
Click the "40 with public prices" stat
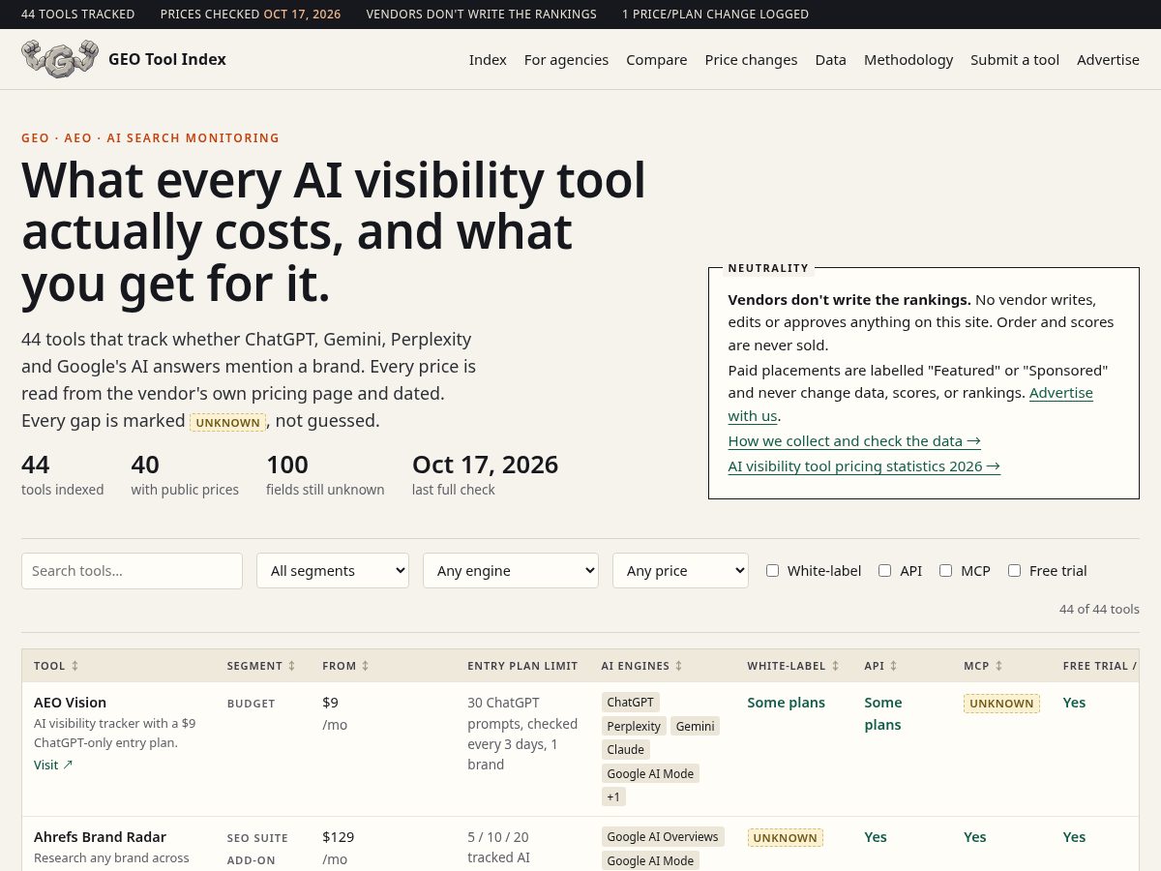[x=185, y=475]
